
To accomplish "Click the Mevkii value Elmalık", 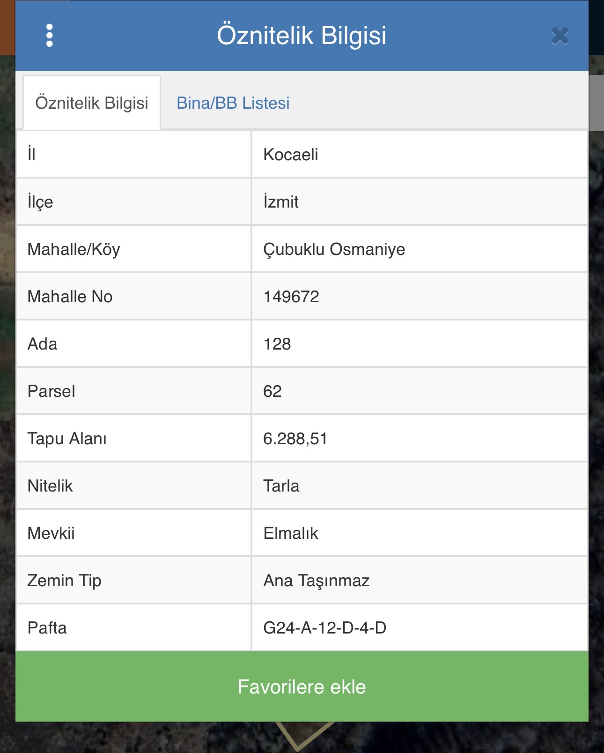I will [291, 533].
